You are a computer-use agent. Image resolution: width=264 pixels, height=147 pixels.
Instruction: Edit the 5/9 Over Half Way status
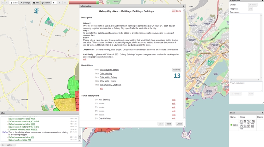(174, 118)
